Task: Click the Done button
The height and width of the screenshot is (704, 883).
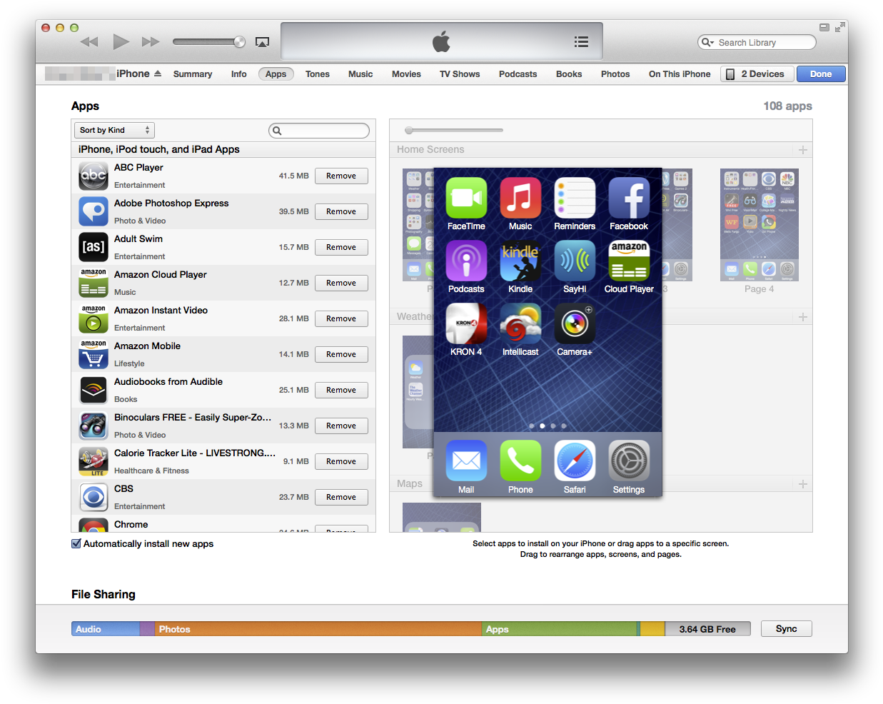Action: (820, 74)
